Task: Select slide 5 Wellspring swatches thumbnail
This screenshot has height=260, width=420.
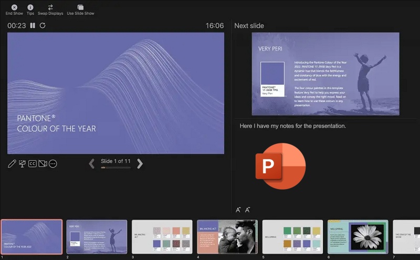Action: pyautogui.click(x=292, y=237)
